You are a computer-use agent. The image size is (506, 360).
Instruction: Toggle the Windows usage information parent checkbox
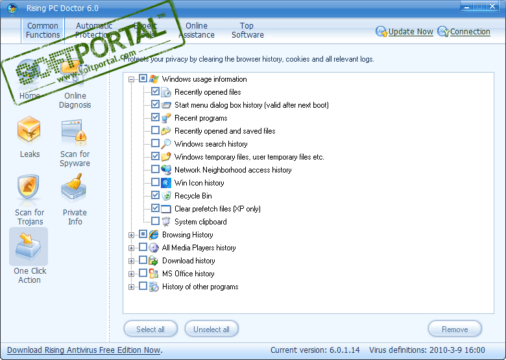coord(143,78)
